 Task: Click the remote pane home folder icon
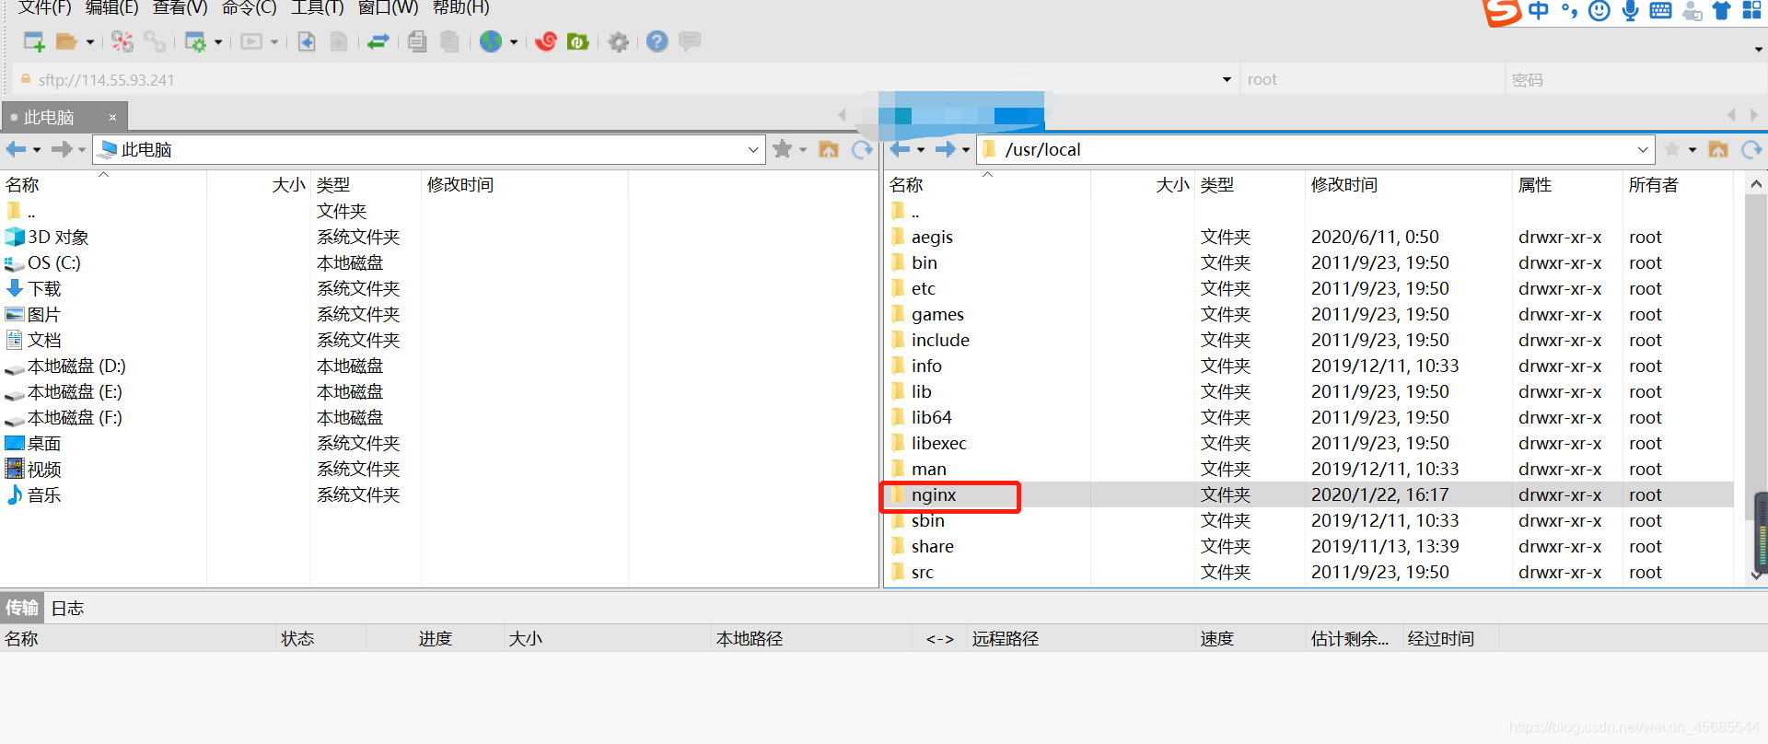point(1718,149)
